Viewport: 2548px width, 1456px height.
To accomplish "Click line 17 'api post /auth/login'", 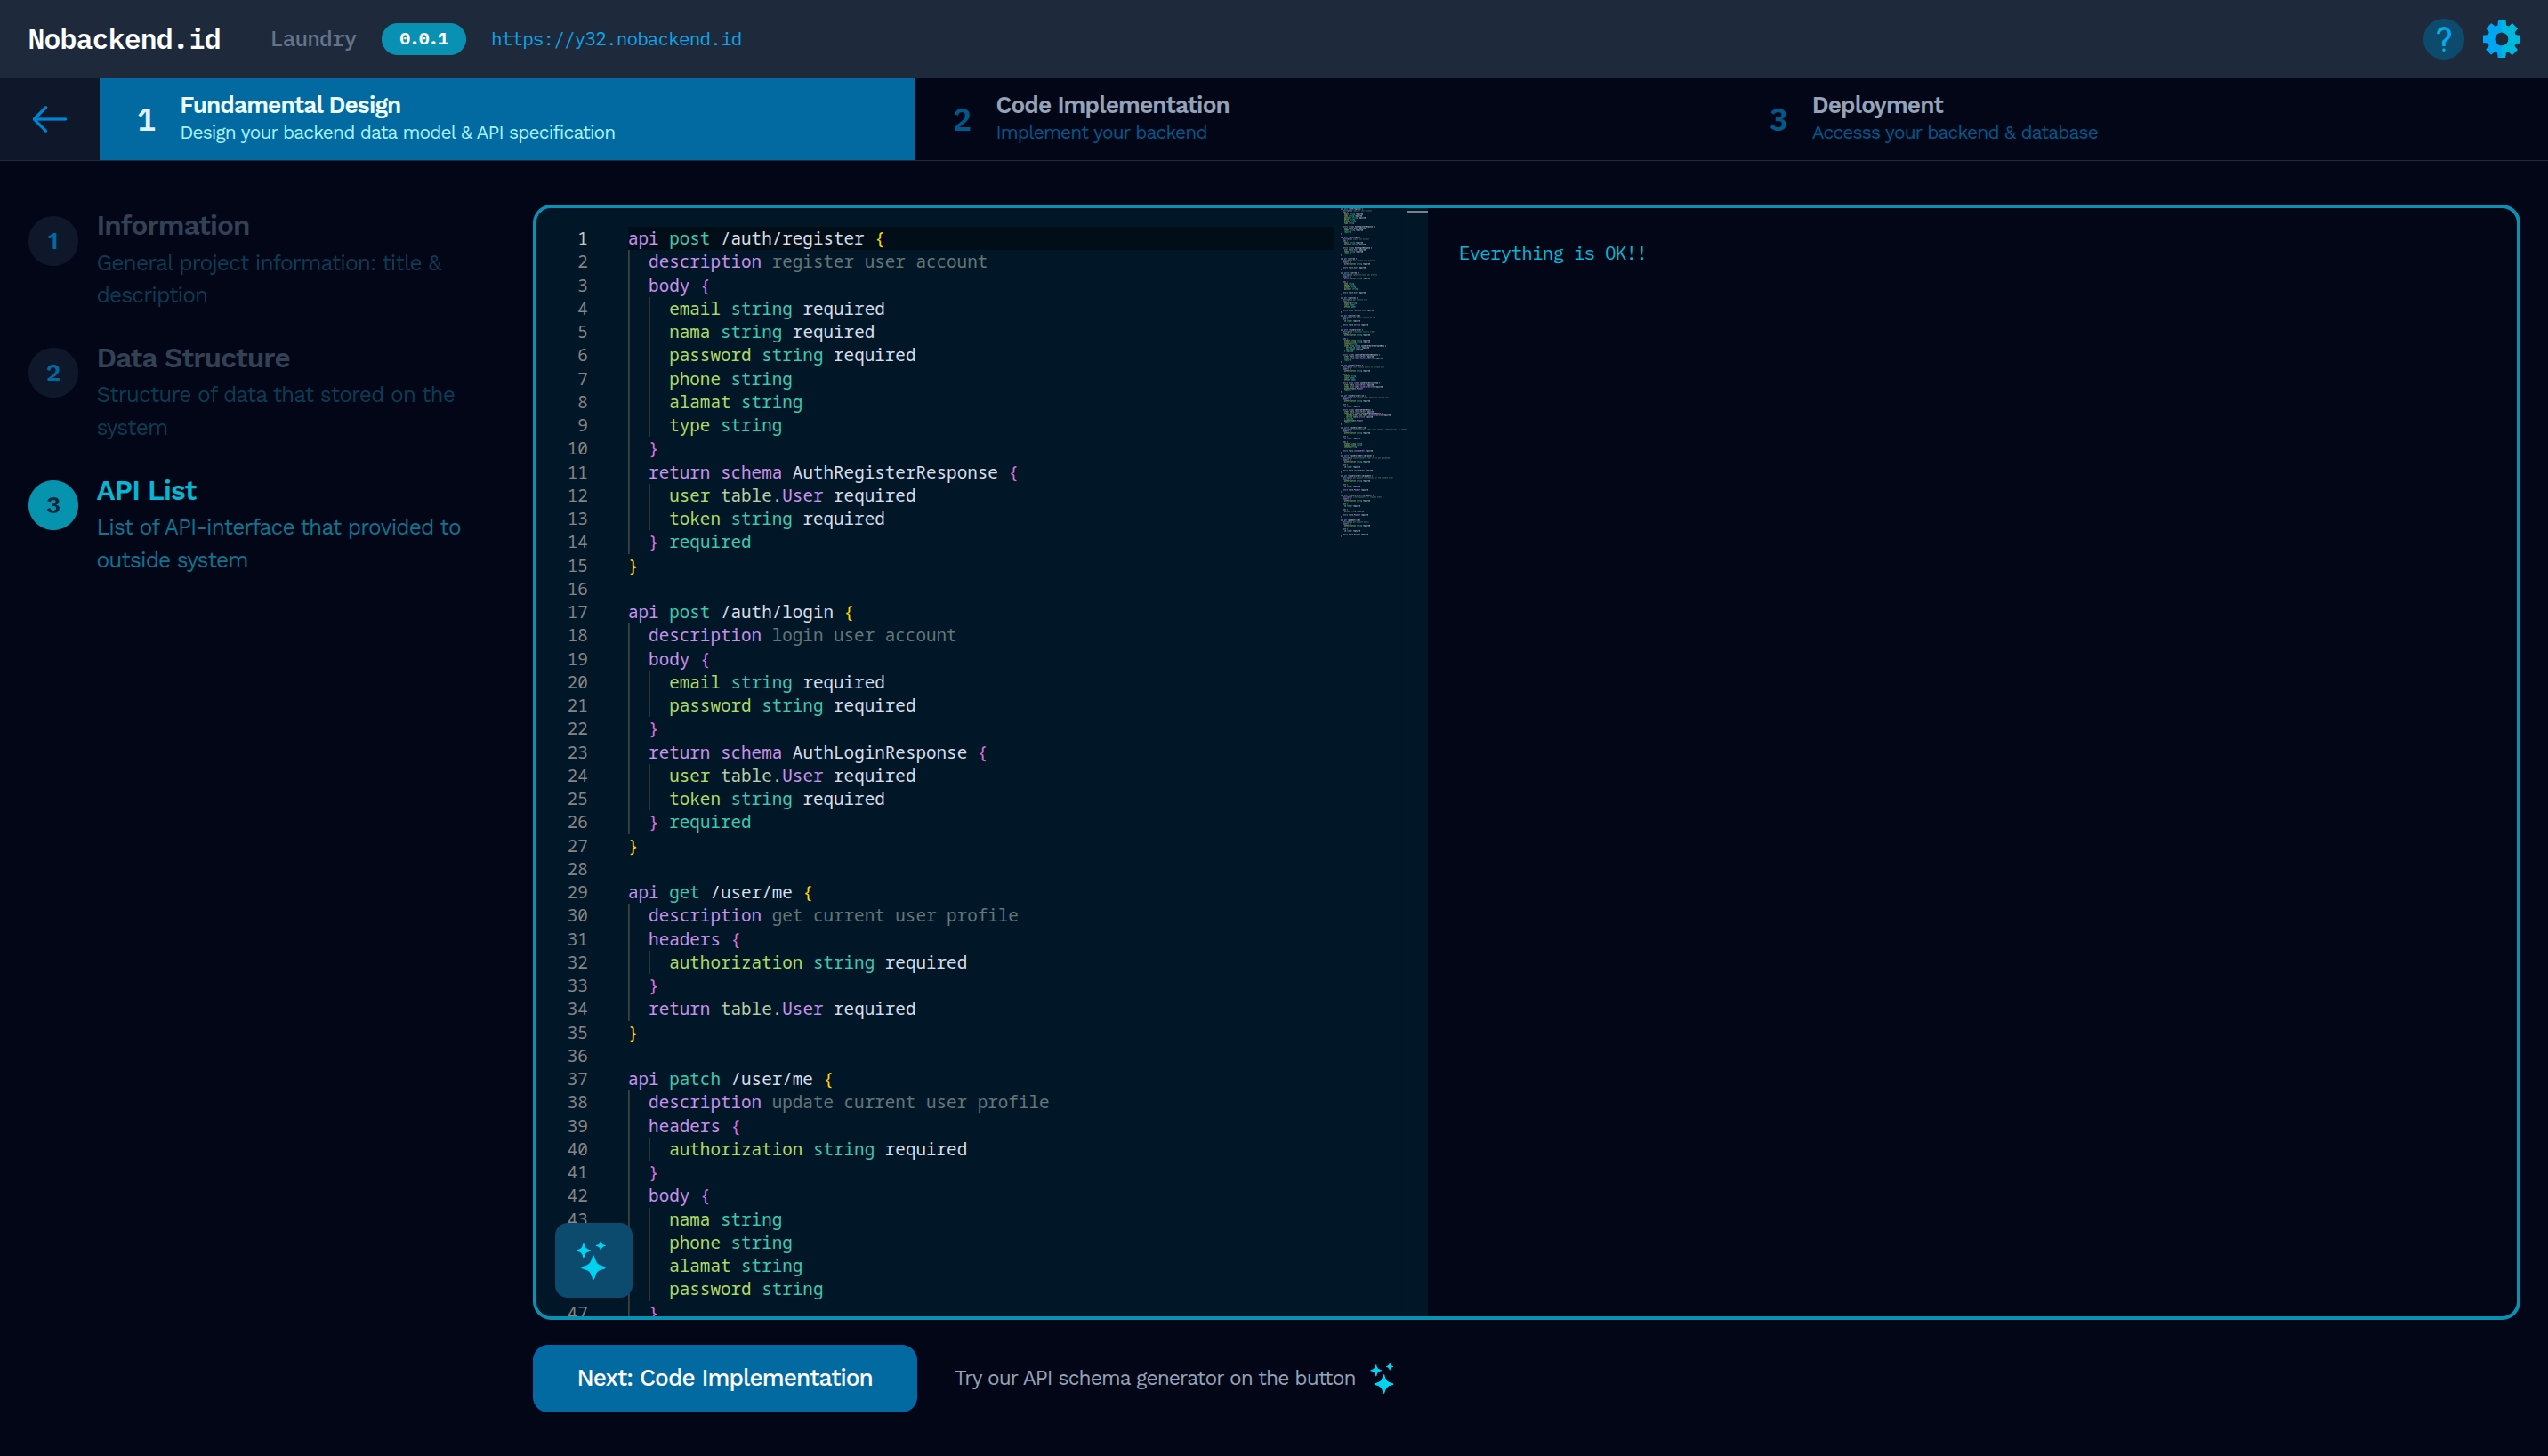I will (740, 612).
